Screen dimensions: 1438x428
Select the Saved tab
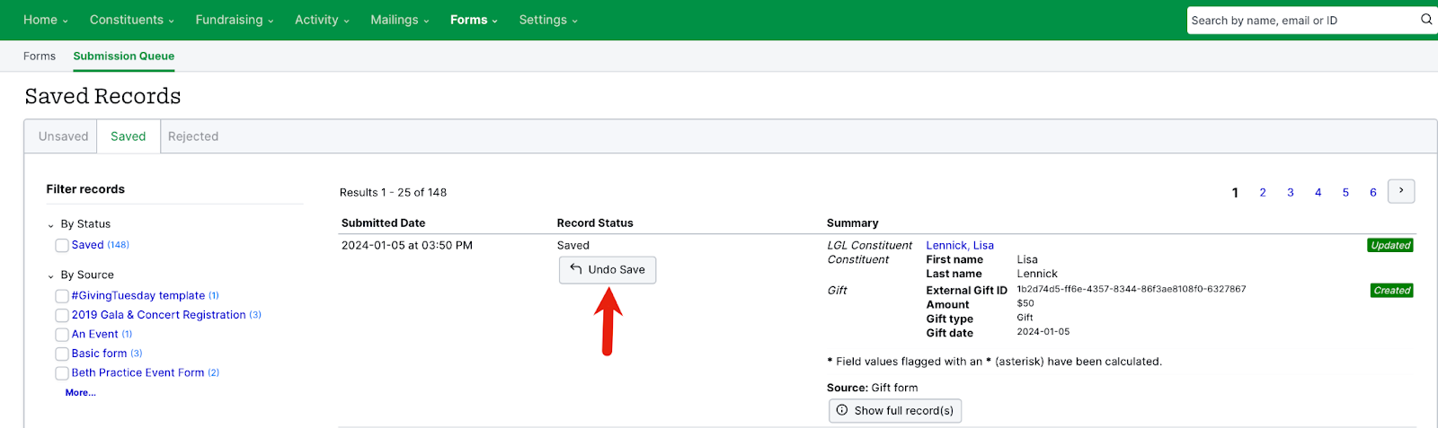click(x=128, y=136)
